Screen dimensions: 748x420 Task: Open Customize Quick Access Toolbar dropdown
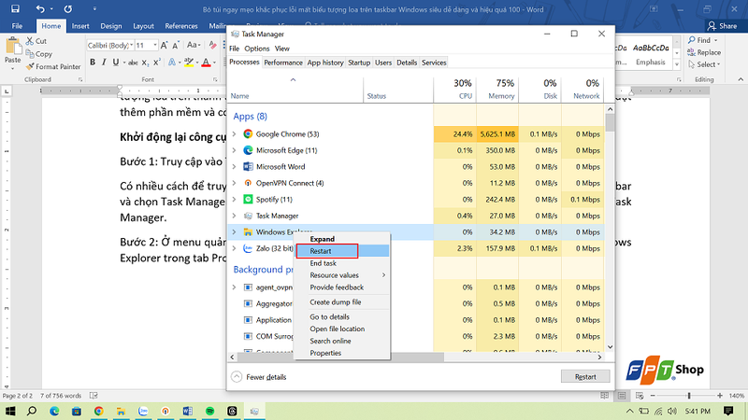point(94,9)
